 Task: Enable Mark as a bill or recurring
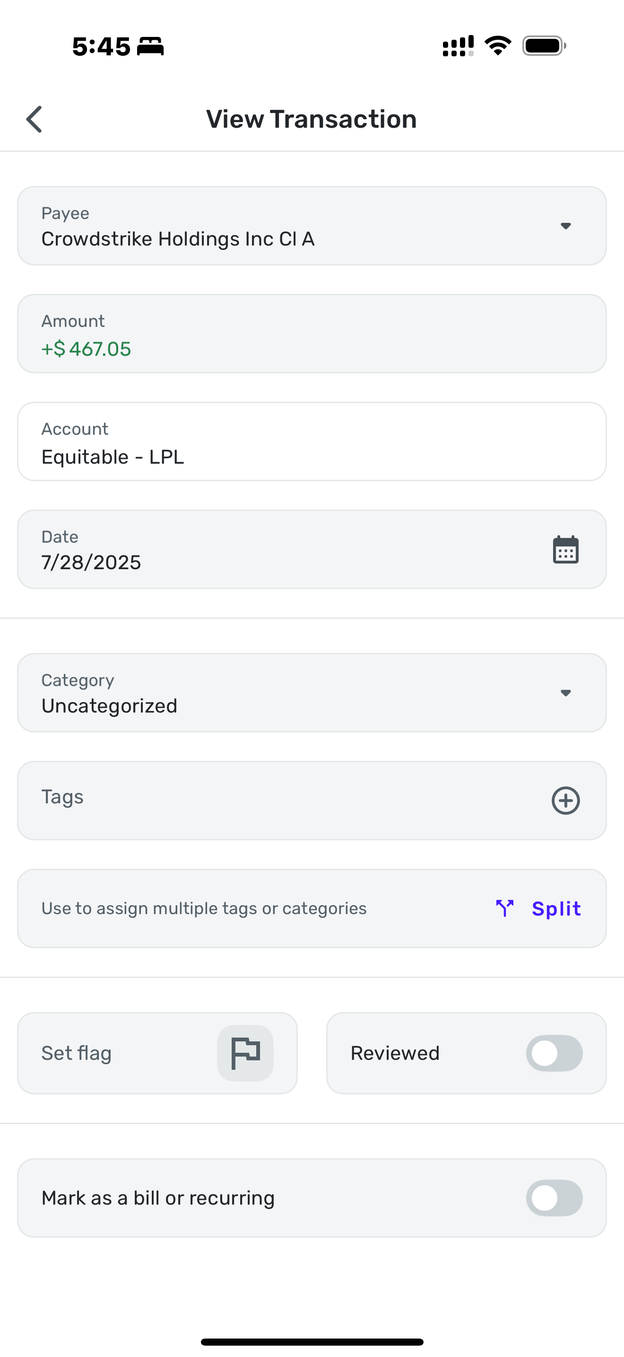tap(554, 1198)
